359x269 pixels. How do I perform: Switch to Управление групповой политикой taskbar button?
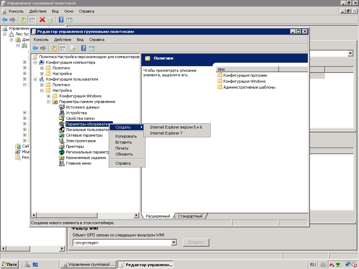(89, 265)
